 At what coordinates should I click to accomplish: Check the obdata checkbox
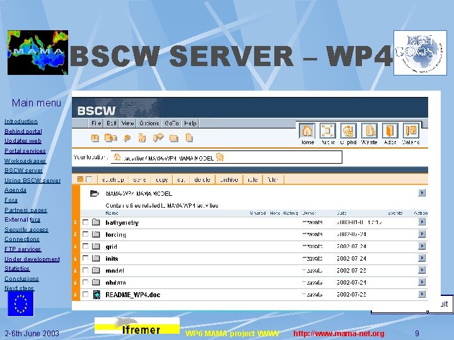[85, 282]
